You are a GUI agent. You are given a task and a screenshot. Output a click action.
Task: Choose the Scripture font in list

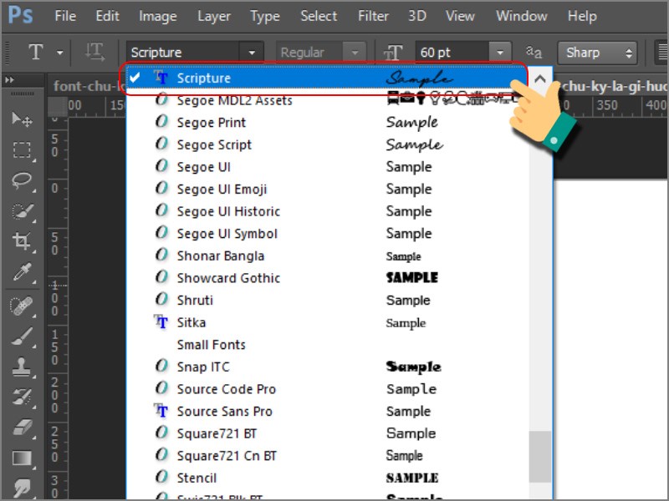point(326,78)
